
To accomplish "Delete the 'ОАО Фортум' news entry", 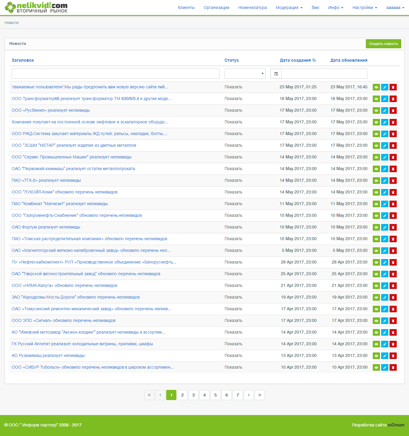I will point(393,227).
